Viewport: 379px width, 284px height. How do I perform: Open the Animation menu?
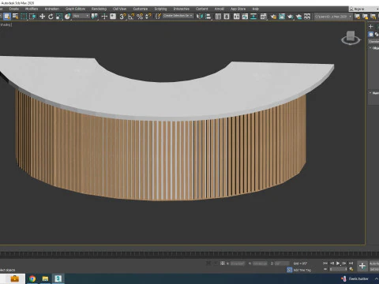pos(52,9)
